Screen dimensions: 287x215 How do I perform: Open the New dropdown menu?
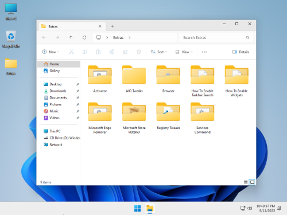pos(51,52)
